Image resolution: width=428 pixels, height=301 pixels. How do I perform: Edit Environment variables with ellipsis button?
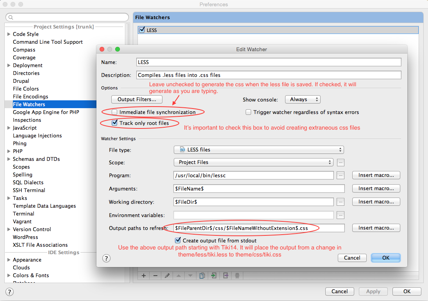tap(341, 216)
